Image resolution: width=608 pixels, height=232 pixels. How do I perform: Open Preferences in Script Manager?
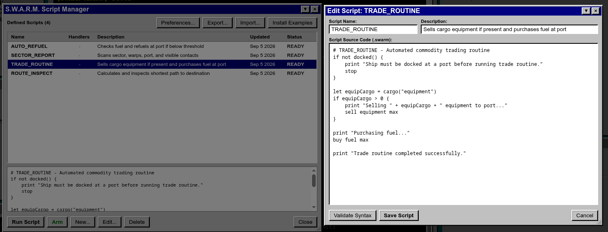click(178, 23)
